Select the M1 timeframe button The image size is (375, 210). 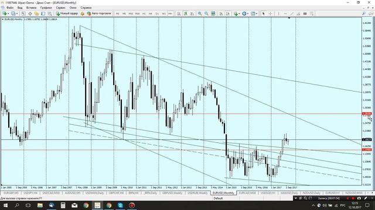[117, 13]
